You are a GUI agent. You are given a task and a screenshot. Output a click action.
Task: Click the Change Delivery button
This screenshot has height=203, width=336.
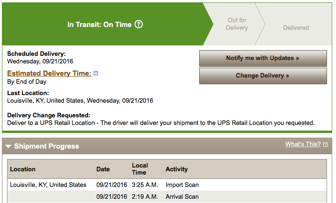(263, 76)
